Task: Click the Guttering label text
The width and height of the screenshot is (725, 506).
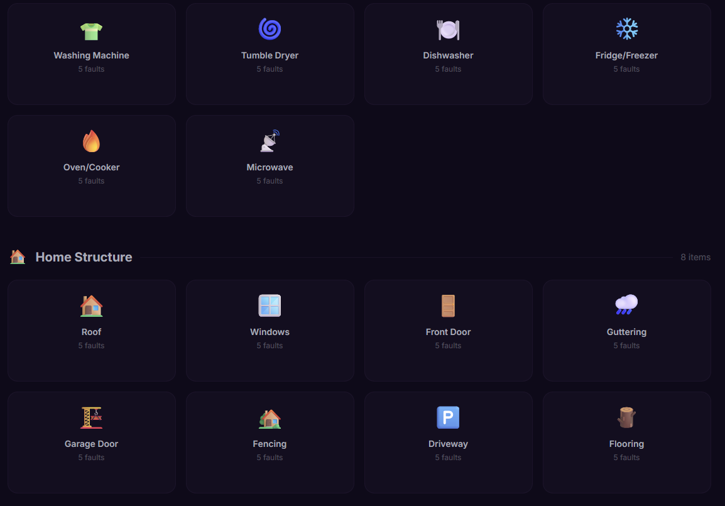Action: (626, 332)
